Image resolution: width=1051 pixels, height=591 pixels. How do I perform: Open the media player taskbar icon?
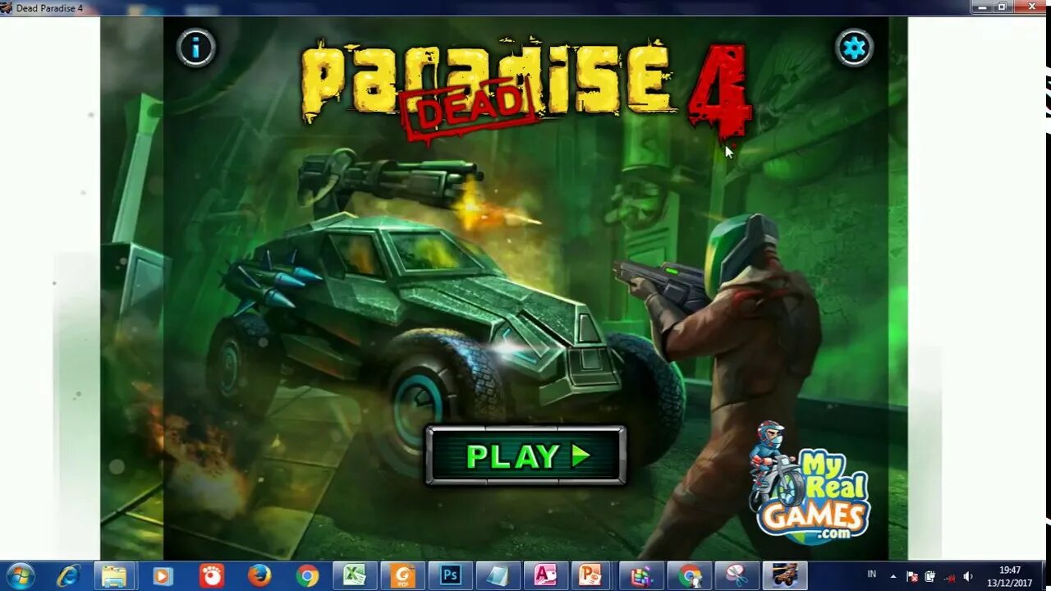point(162,575)
